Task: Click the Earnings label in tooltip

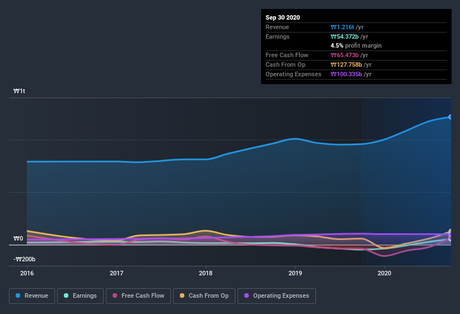Action: 277,36
